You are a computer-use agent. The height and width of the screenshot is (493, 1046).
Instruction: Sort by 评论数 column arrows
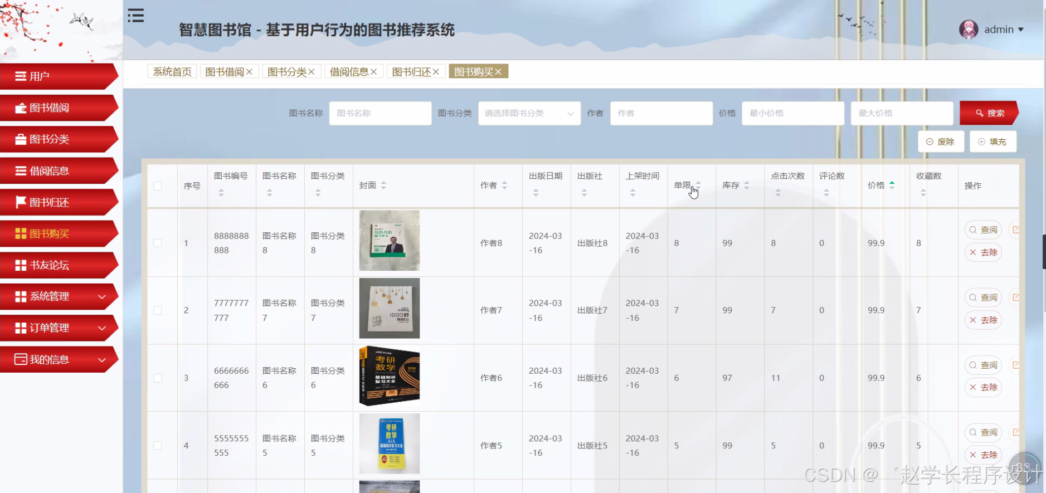(826, 193)
